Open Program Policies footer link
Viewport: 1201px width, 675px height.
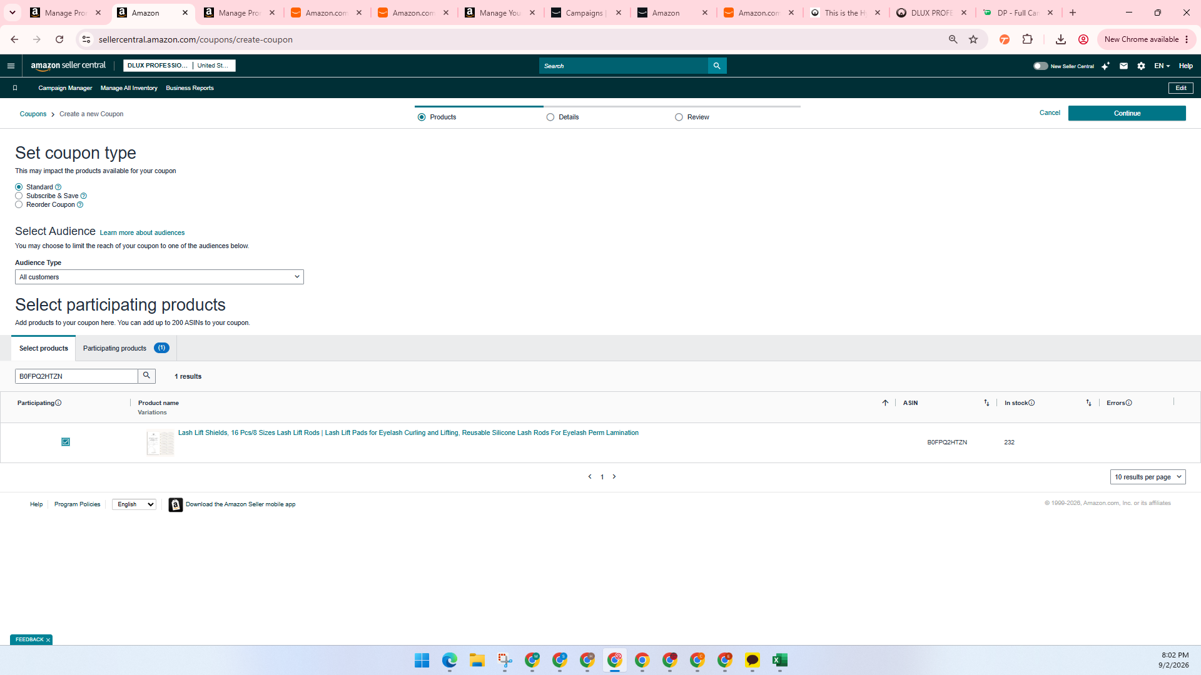click(77, 504)
